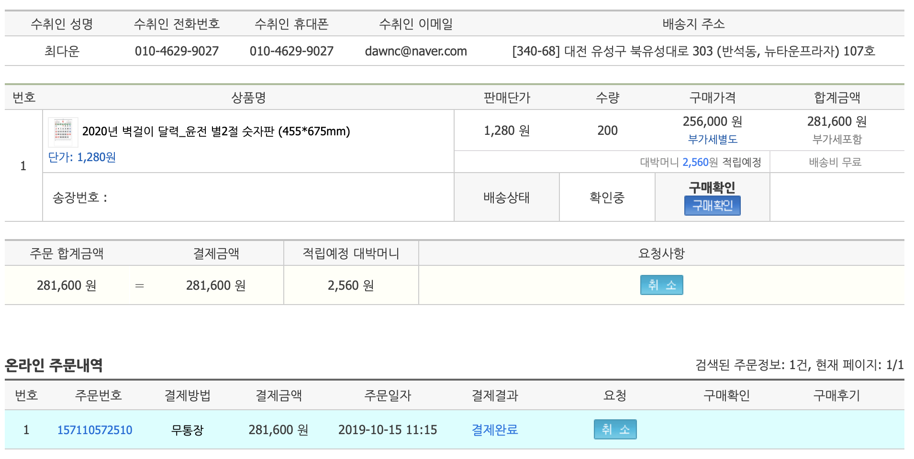
Task: Click the 온라인 주문내역 section heading
Action: pos(54,365)
